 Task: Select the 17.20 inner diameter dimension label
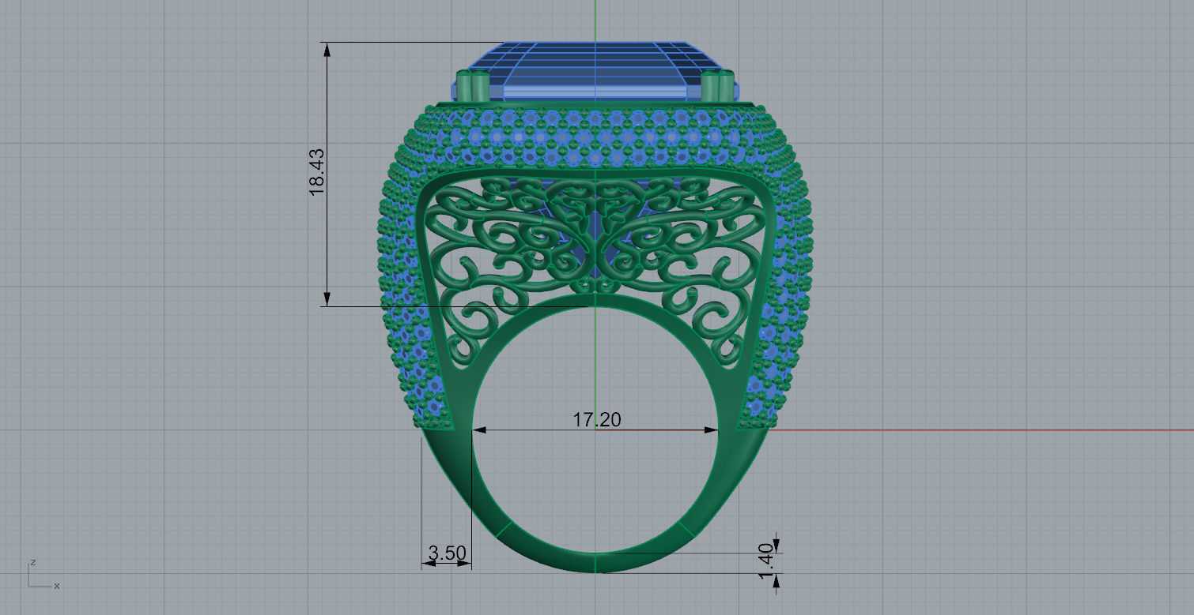pos(596,419)
